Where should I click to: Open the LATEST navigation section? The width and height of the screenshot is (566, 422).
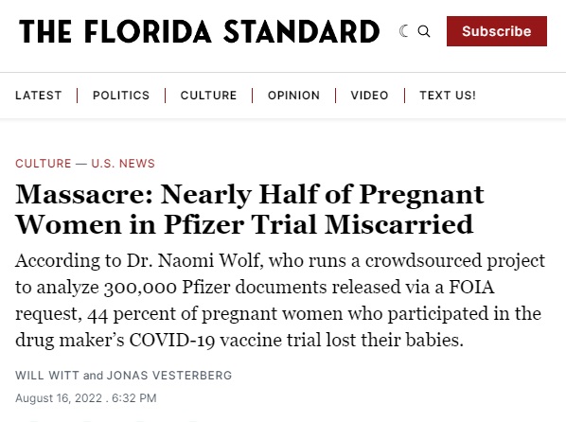(x=39, y=96)
